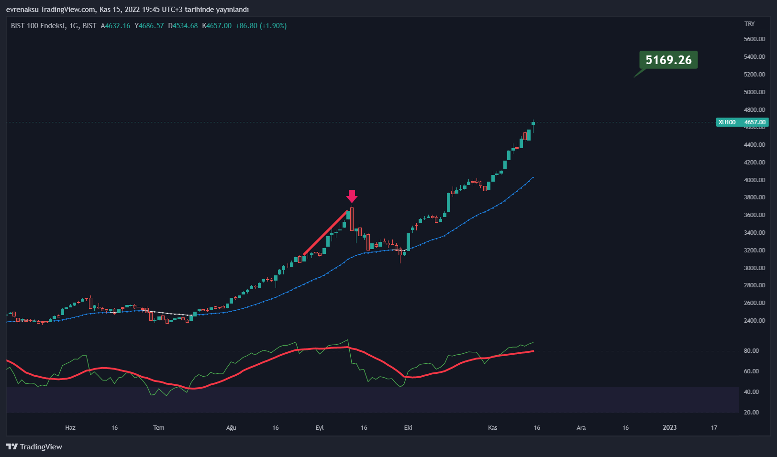
Task: Click the 2400.00 price axis label
Action: [755, 321]
